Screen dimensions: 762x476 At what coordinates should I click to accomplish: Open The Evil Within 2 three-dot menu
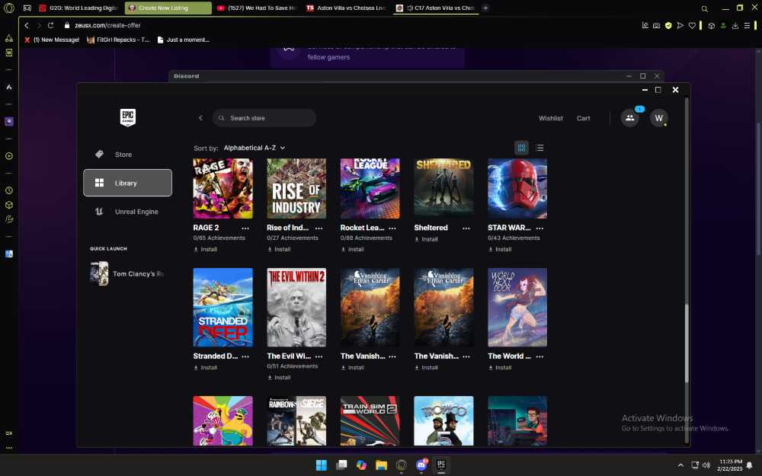pos(319,356)
